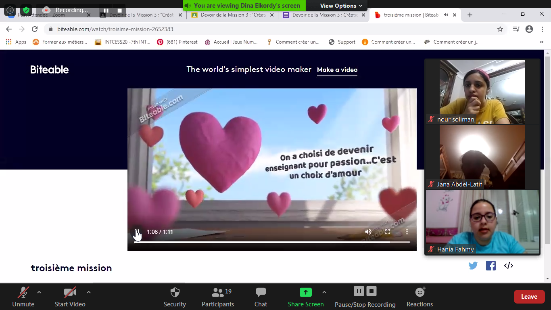Click the Twitter share icon

pos(473,266)
